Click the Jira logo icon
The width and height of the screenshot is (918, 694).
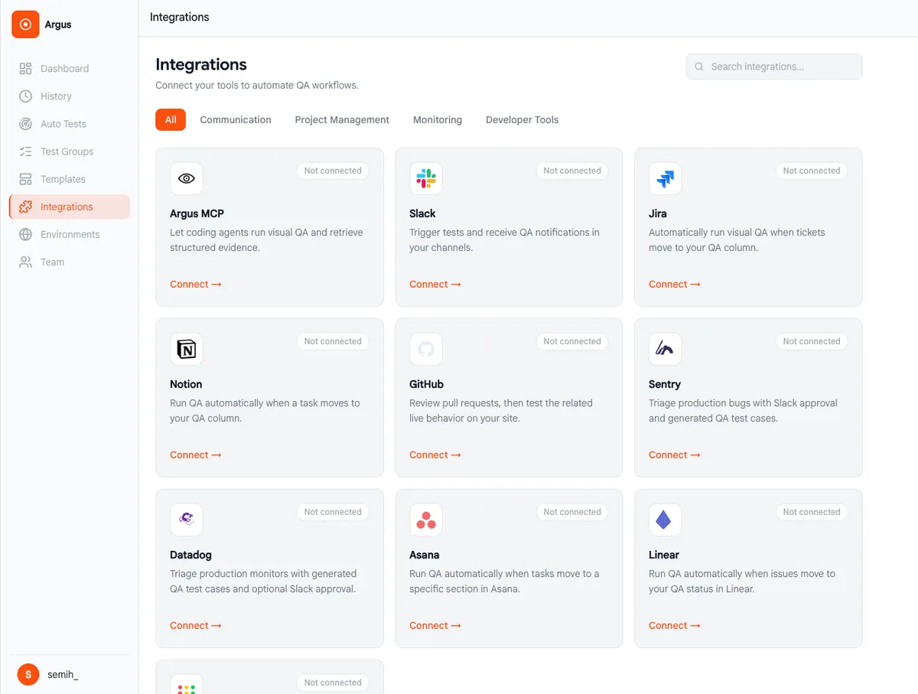666,178
